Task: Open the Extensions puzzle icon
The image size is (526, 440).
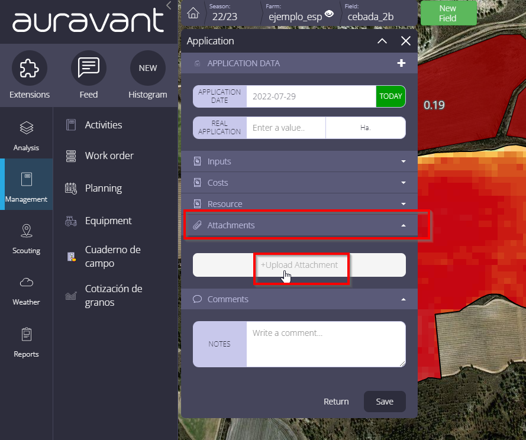Action: [30, 68]
